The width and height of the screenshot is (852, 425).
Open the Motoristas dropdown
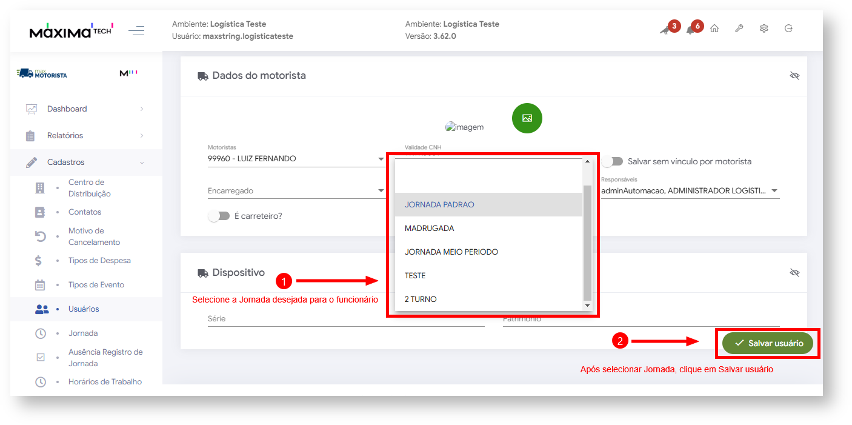coord(296,159)
